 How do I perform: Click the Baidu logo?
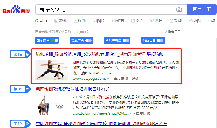[x=16, y=9]
